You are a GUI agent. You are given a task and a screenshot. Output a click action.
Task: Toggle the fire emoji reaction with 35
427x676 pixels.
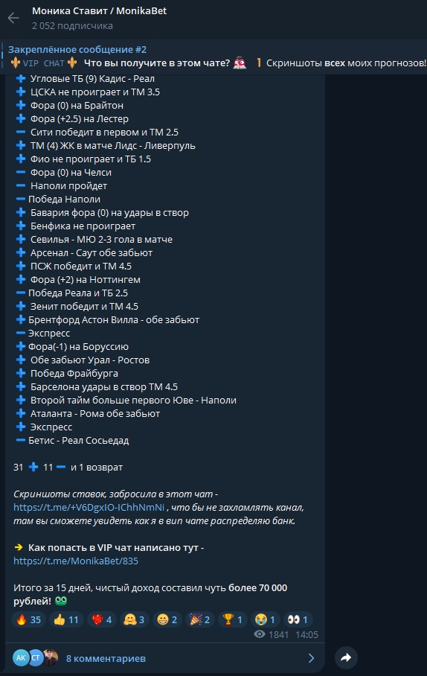(28, 619)
